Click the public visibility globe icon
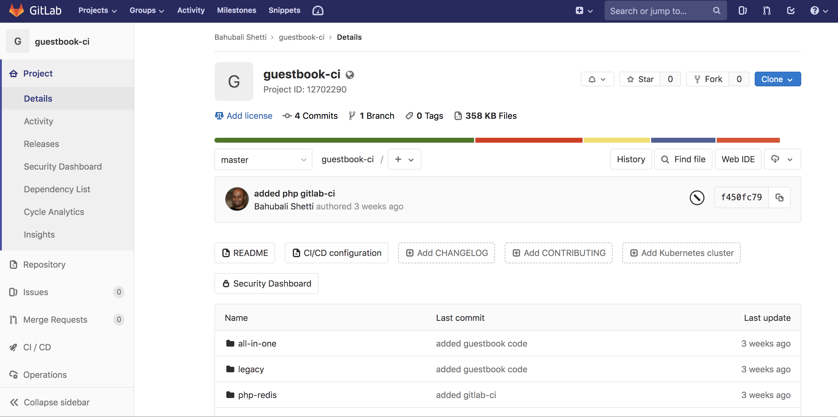The image size is (838, 417). pyautogui.click(x=350, y=75)
